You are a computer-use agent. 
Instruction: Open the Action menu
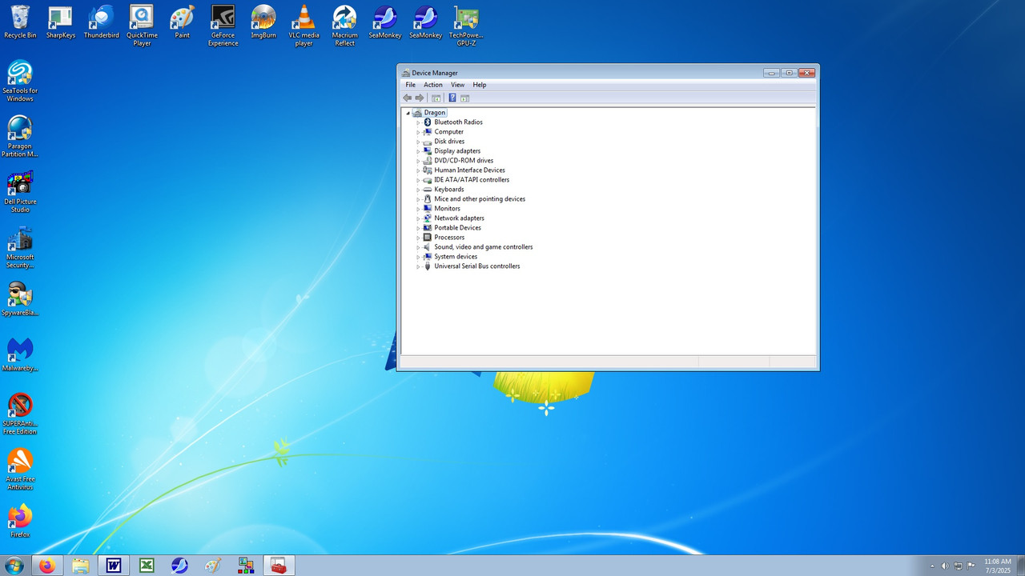point(433,85)
